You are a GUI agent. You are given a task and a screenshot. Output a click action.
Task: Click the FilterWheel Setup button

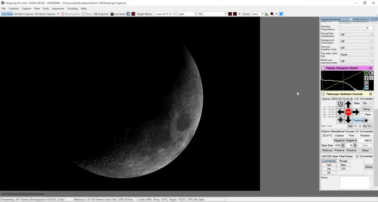pyautogui.click(x=369, y=167)
